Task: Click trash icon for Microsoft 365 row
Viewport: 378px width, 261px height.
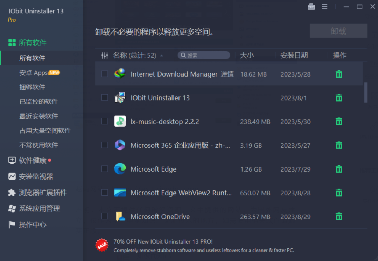Action: click(x=339, y=145)
